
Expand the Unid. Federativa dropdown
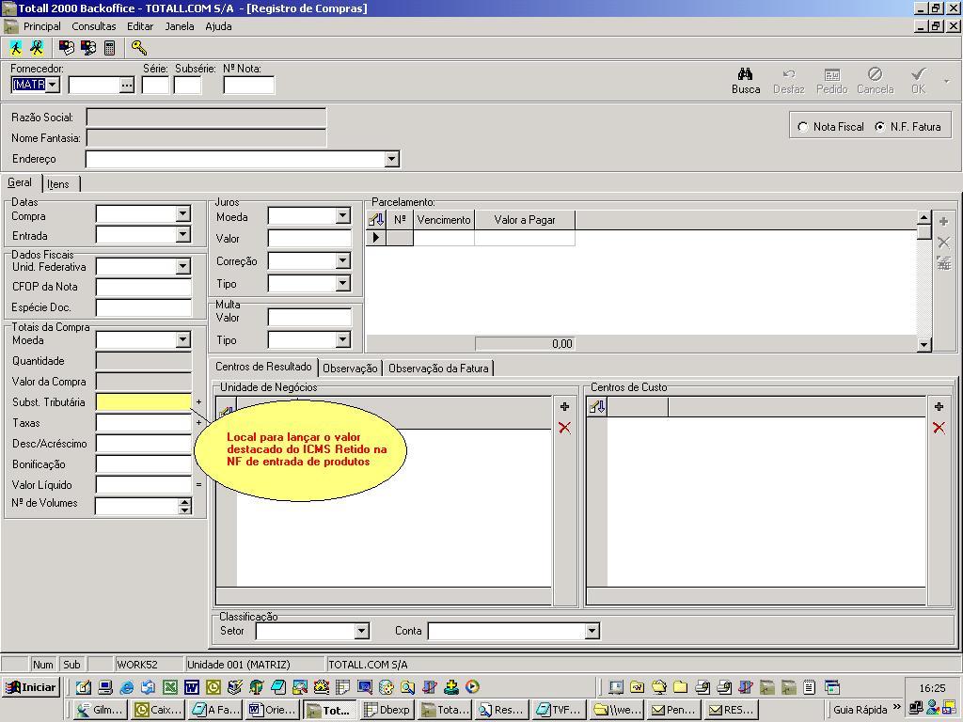coord(182,267)
